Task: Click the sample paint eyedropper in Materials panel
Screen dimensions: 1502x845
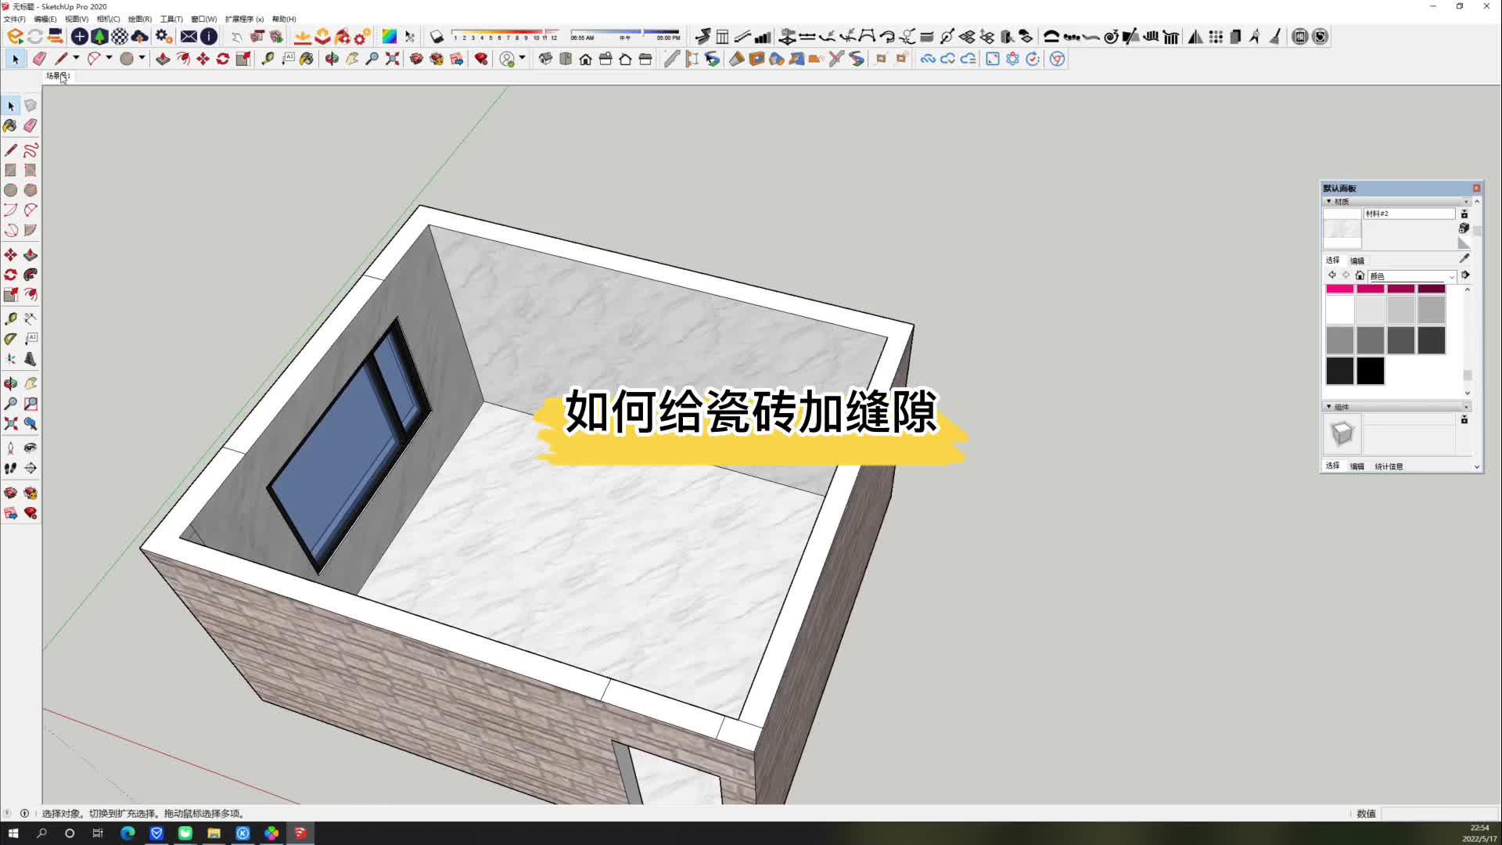Action: pyautogui.click(x=1464, y=258)
